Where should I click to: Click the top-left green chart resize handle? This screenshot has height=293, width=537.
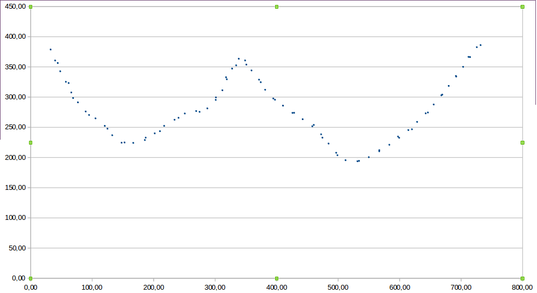click(x=31, y=7)
